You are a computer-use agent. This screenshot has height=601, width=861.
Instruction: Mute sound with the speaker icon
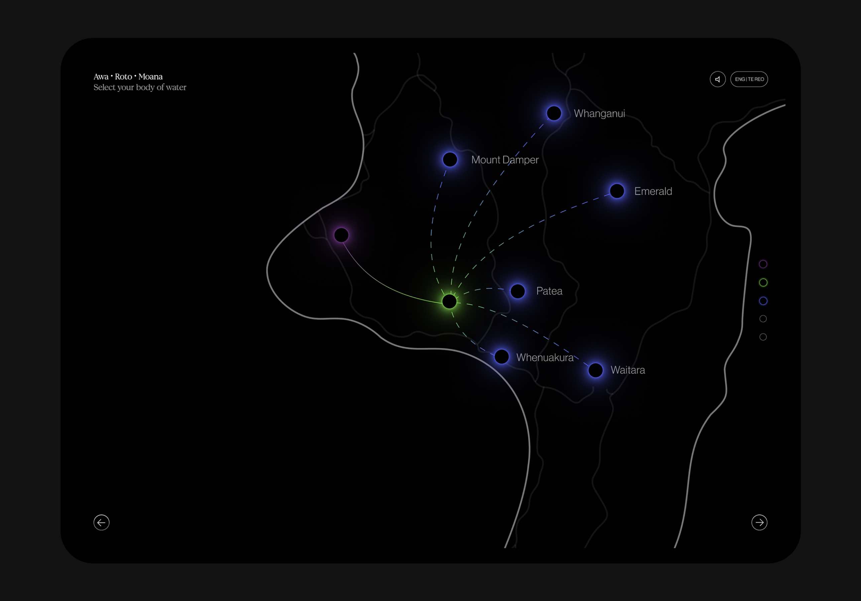pos(717,79)
